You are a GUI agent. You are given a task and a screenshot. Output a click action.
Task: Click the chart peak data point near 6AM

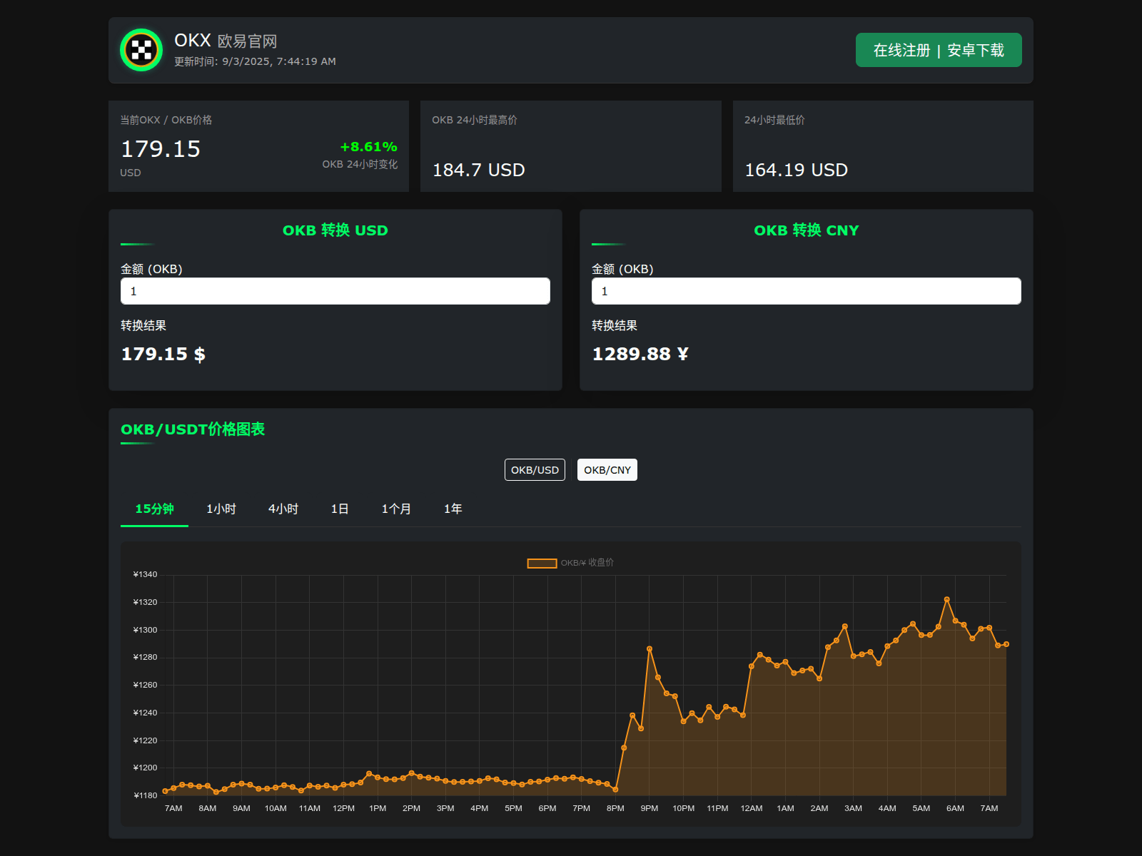click(x=947, y=600)
